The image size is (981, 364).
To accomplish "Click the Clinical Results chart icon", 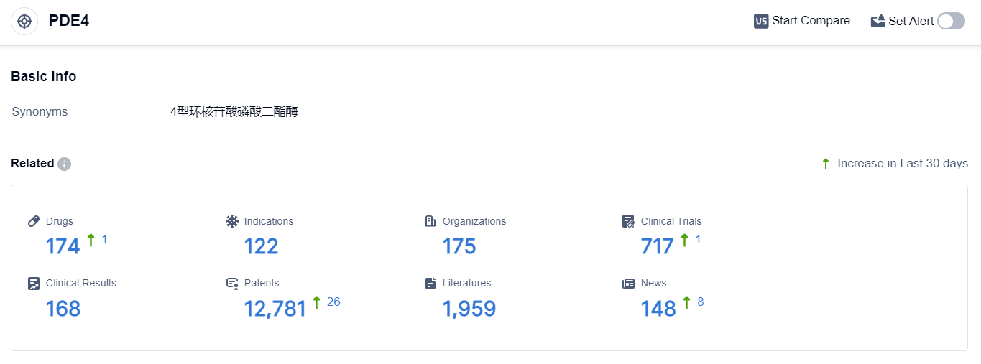I will click(34, 283).
